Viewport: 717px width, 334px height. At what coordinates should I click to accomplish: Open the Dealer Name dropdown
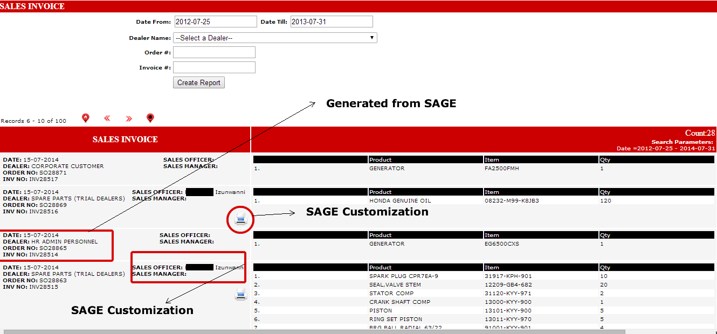click(x=275, y=38)
